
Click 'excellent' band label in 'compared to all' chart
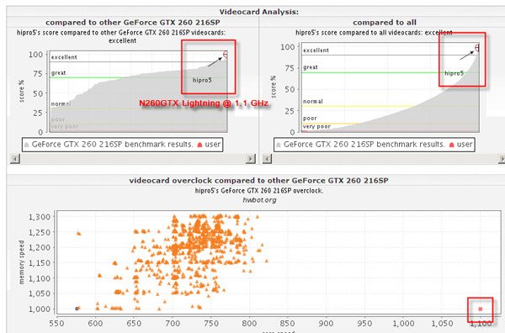[316, 50]
